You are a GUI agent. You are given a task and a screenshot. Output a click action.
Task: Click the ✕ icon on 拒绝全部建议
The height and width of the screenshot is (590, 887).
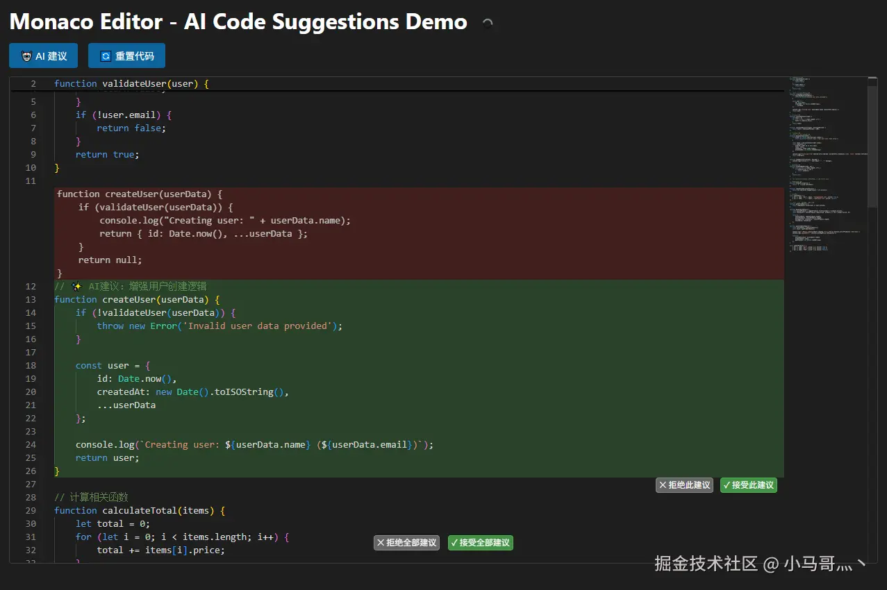pyautogui.click(x=381, y=543)
